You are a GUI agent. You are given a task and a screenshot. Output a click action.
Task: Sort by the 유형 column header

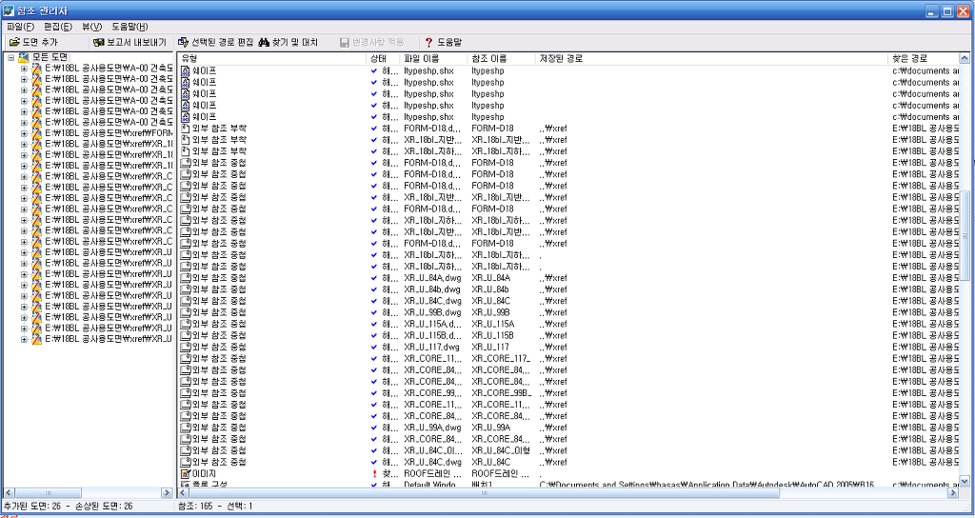click(x=271, y=58)
